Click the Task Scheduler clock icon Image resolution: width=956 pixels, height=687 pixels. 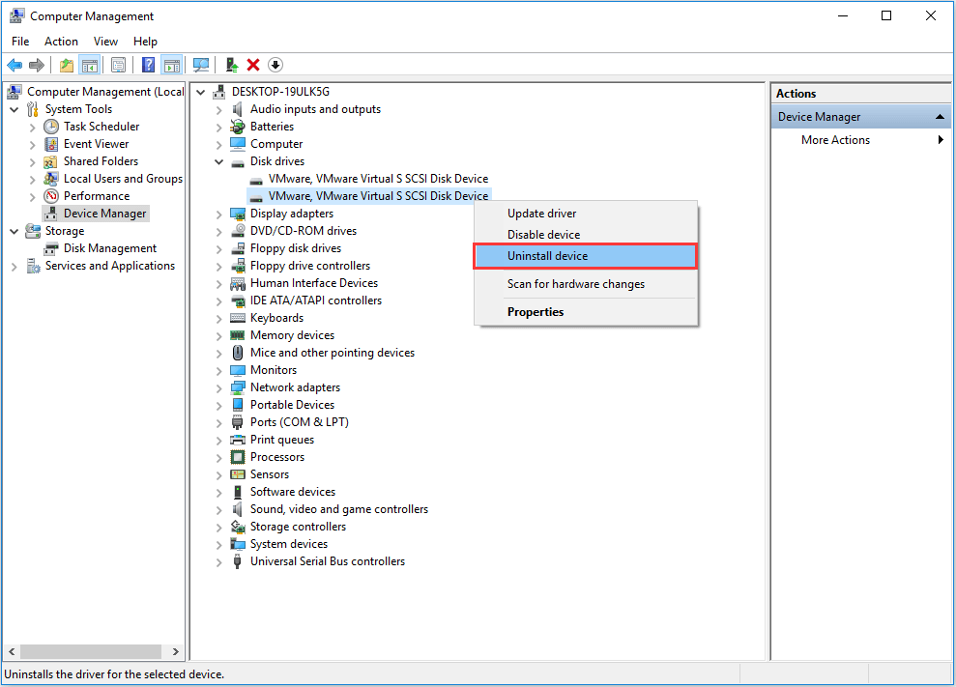51,127
